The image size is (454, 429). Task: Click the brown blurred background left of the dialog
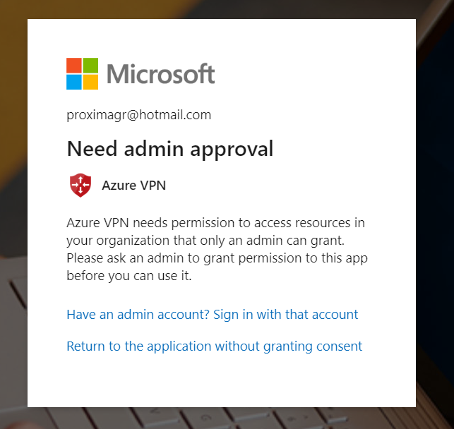13,176
